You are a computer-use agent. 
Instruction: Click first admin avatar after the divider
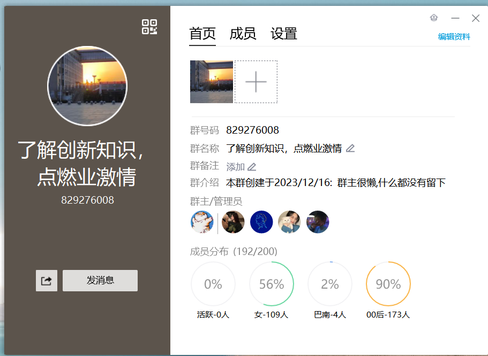click(233, 222)
